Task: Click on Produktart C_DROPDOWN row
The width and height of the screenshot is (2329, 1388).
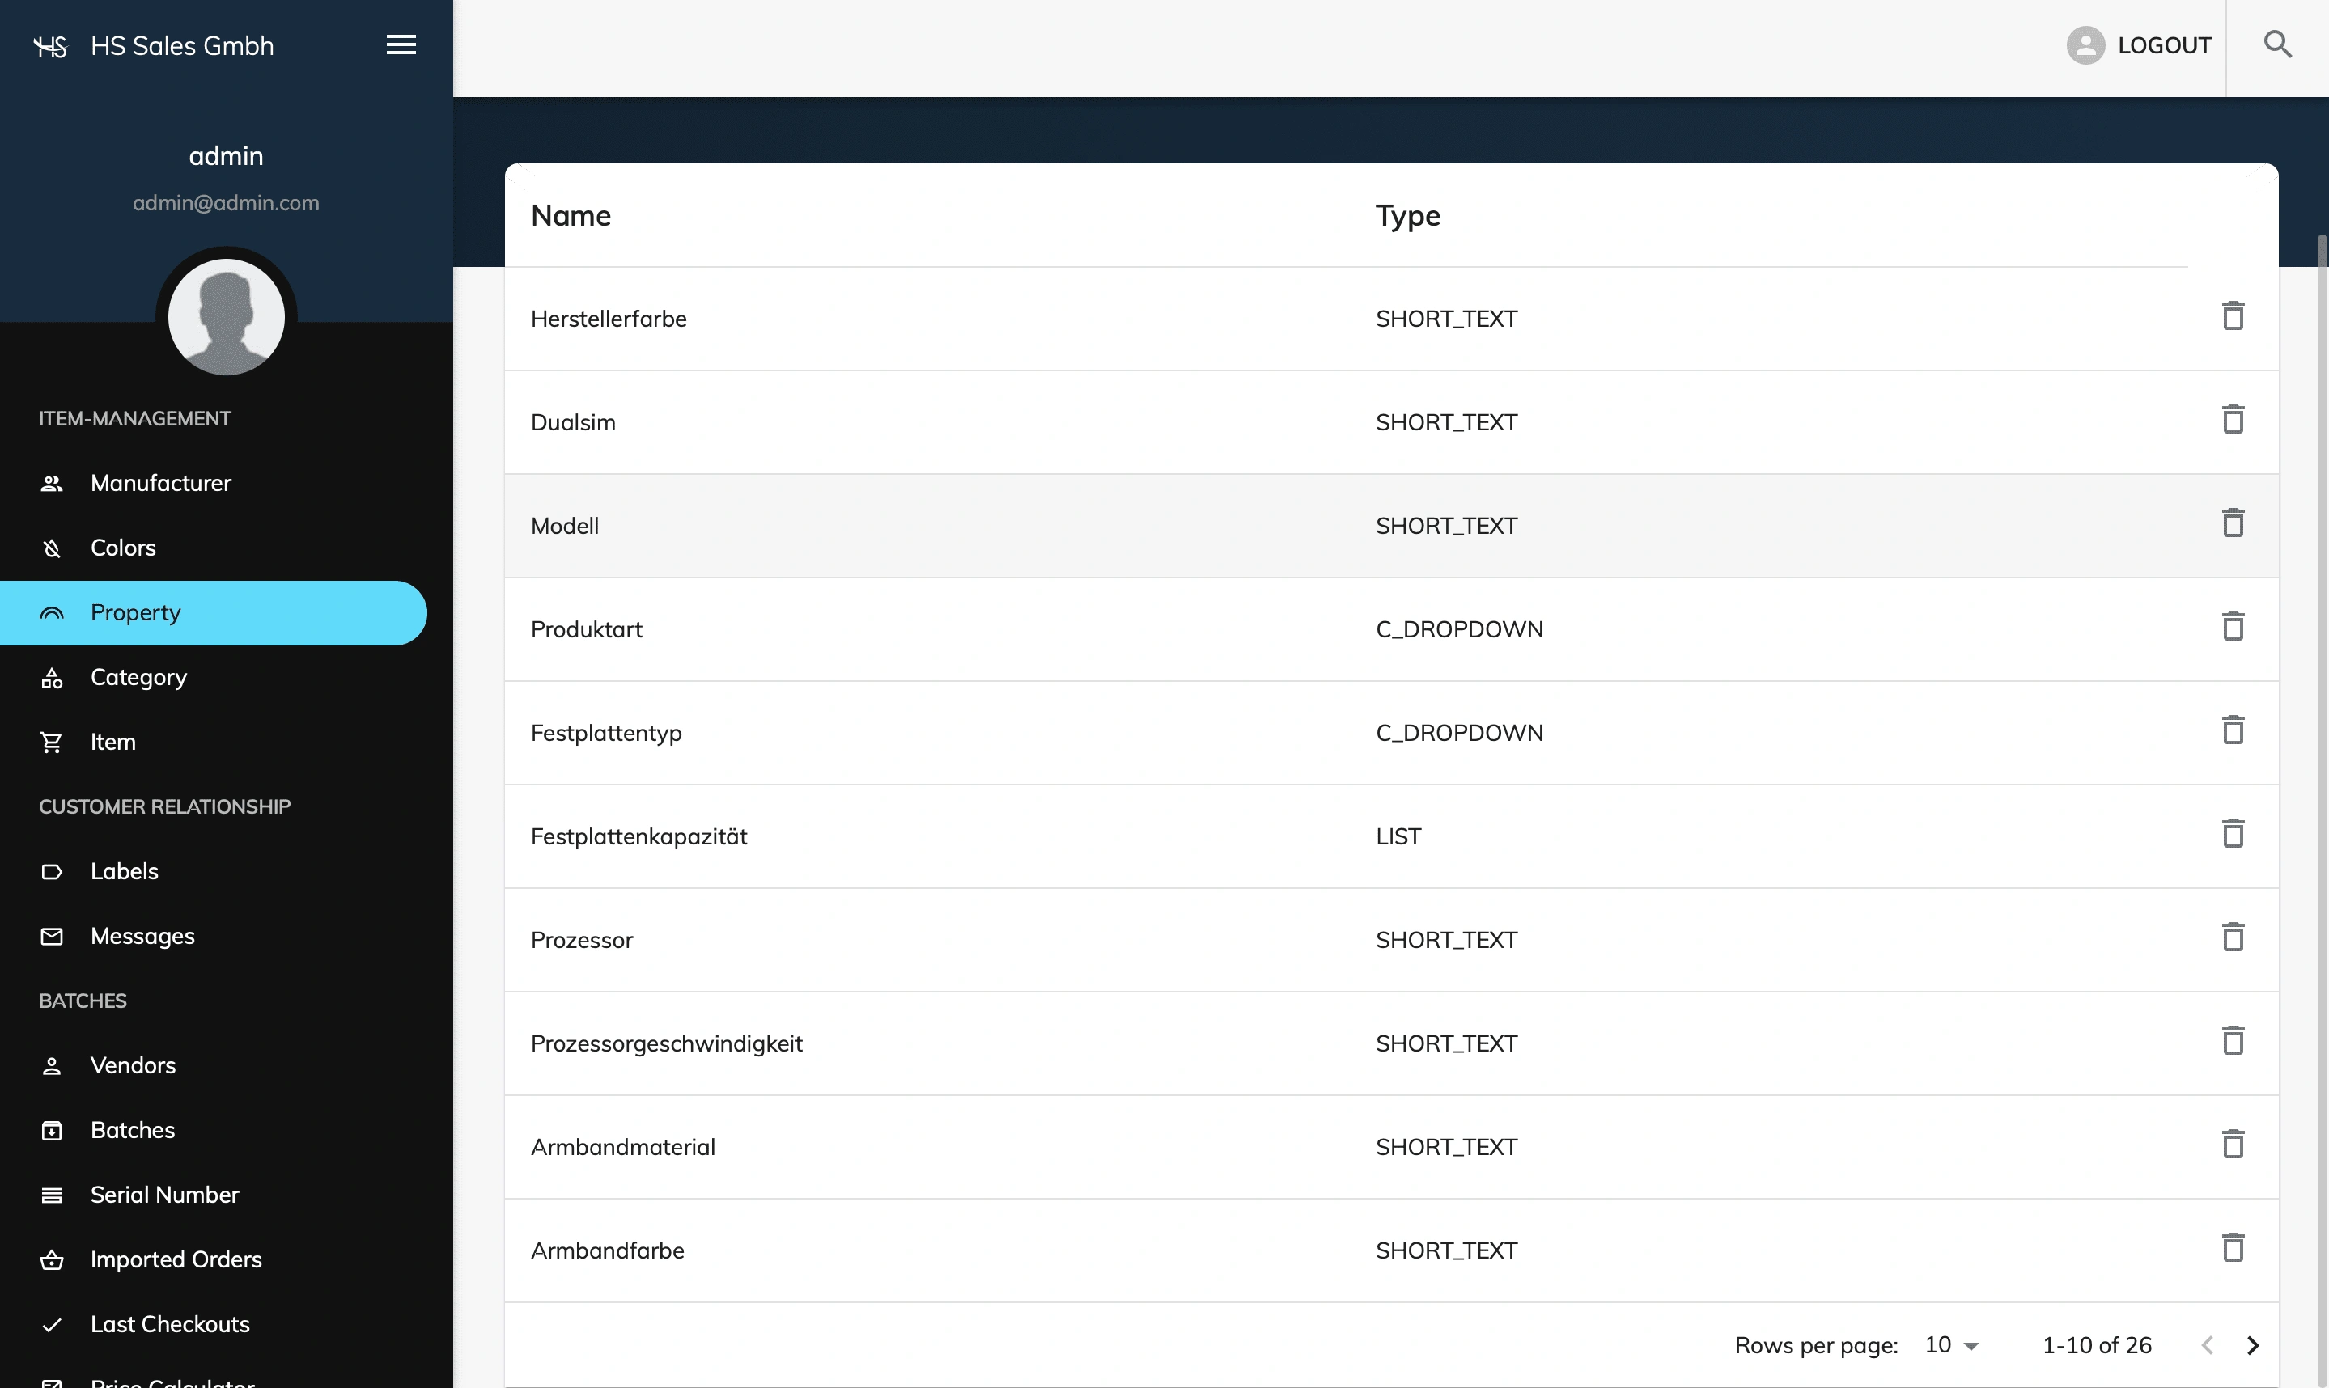Action: (1392, 628)
